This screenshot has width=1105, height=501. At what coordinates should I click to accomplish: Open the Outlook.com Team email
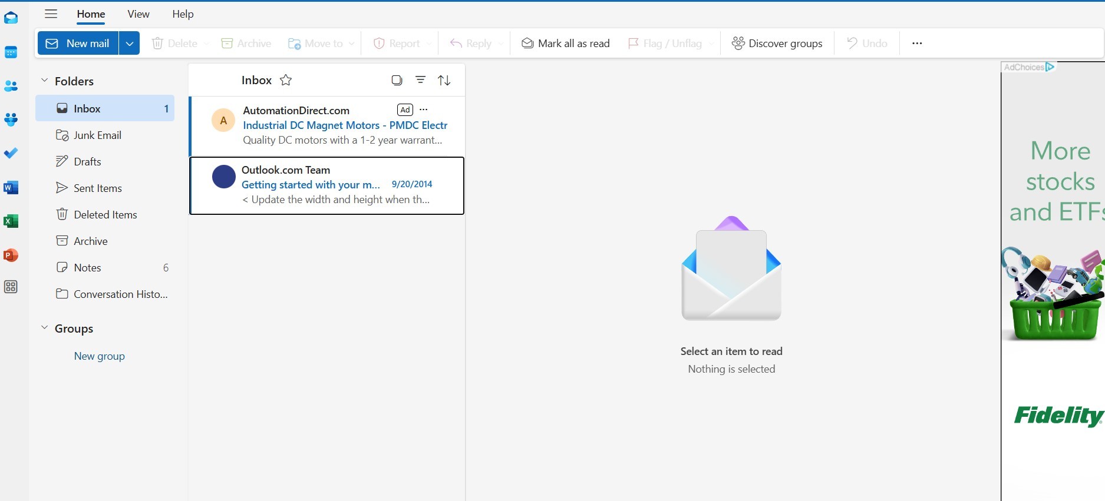pos(327,185)
